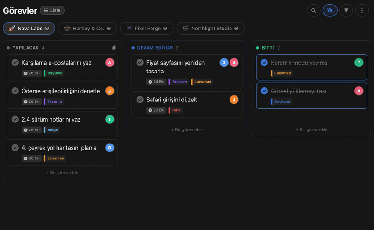Image resolution: width=374 pixels, height=230 pixels.
Task: Click avatar A on 'Karşılama e-postalarını yaz'
Action: pyautogui.click(x=110, y=63)
